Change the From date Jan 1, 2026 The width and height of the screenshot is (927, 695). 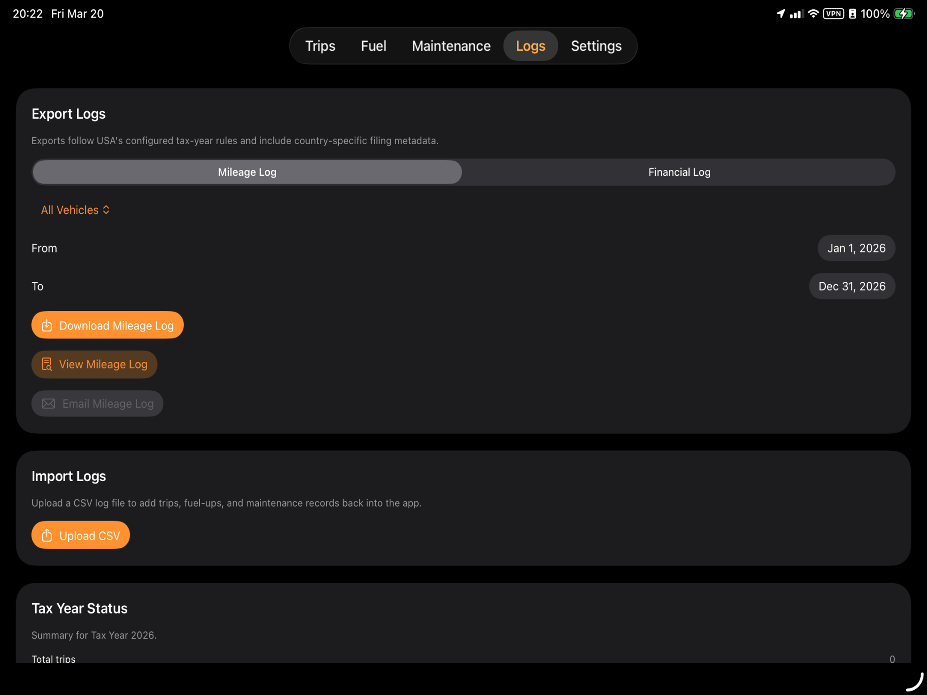pos(856,248)
